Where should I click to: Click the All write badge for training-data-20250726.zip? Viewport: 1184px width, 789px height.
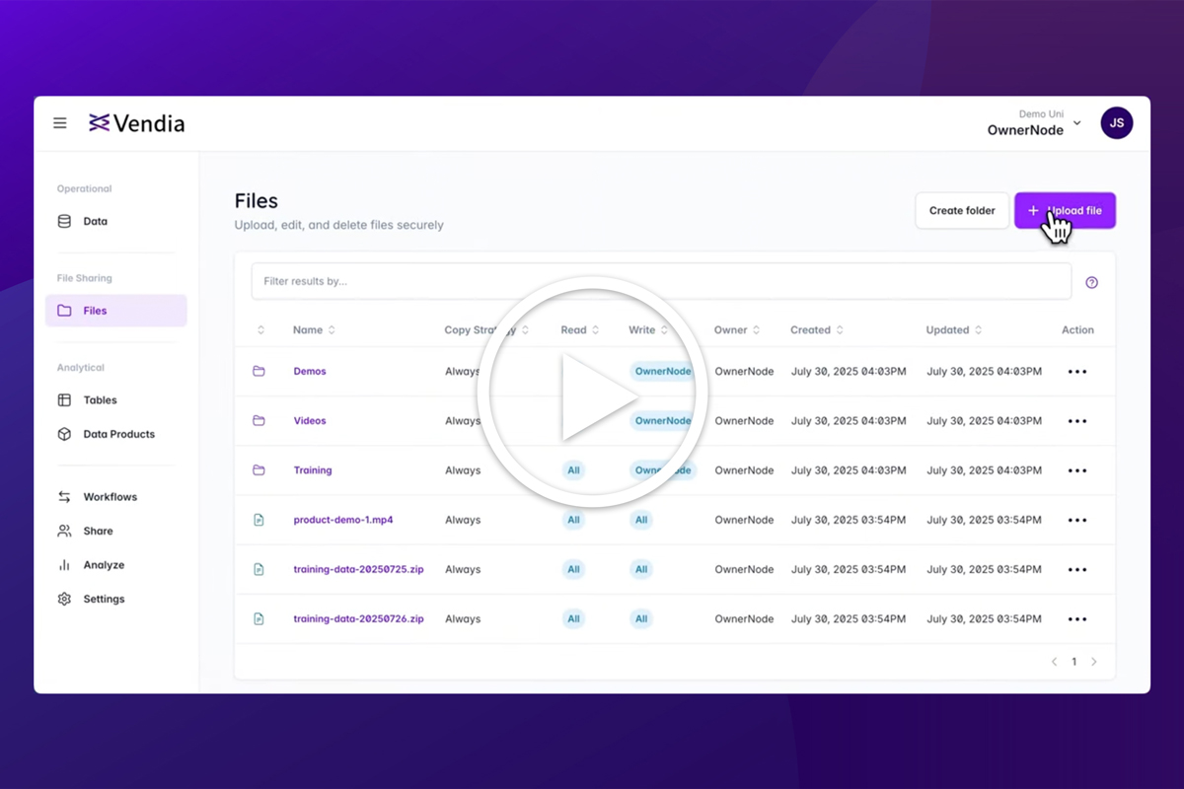(x=641, y=619)
